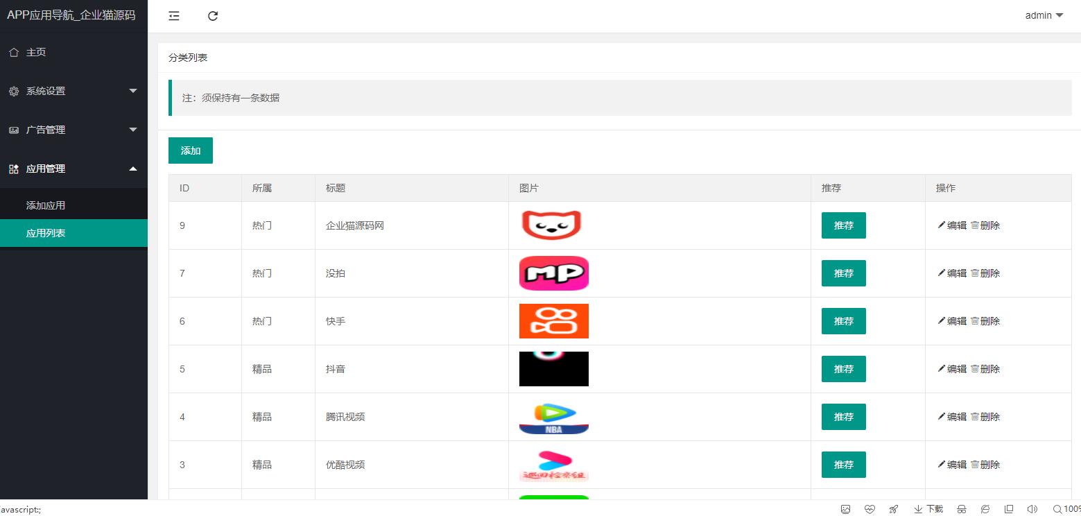Click the home icon beside 主页
Screen dimensions: 1081x516
click(14, 52)
